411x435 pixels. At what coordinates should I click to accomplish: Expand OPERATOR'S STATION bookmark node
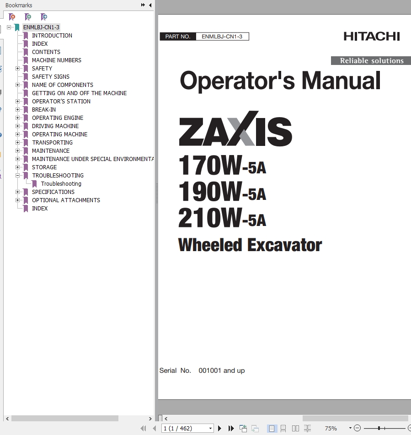pyautogui.click(x=17, y=101)
